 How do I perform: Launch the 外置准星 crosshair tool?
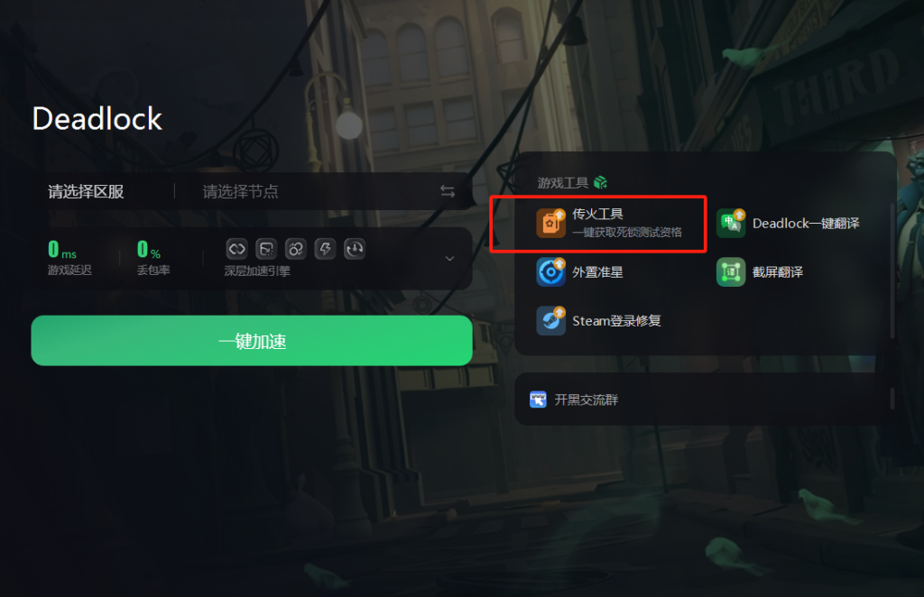580,272
